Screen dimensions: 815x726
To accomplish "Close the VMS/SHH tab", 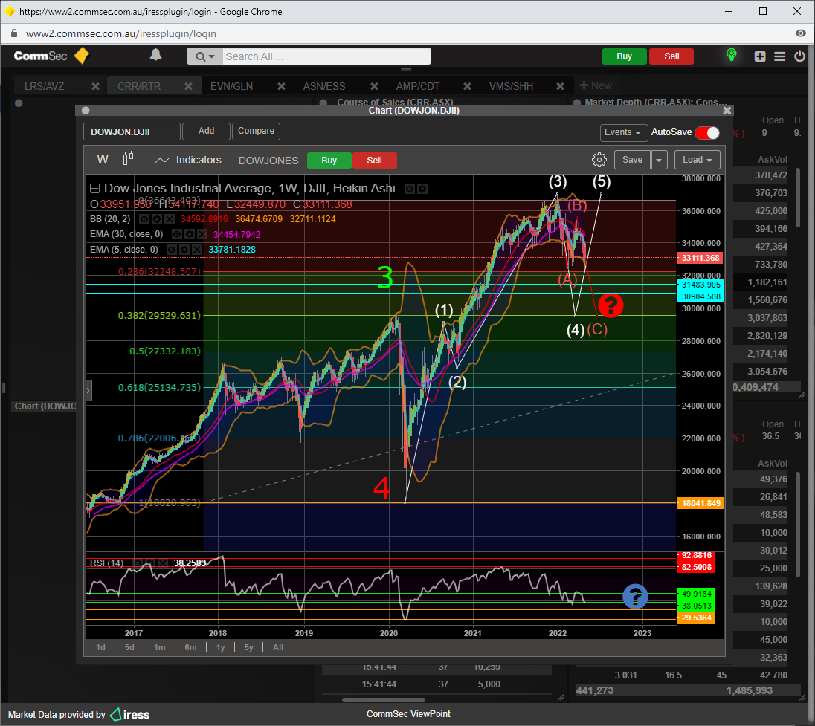I will pyautogui.click(x=560, y=86).
